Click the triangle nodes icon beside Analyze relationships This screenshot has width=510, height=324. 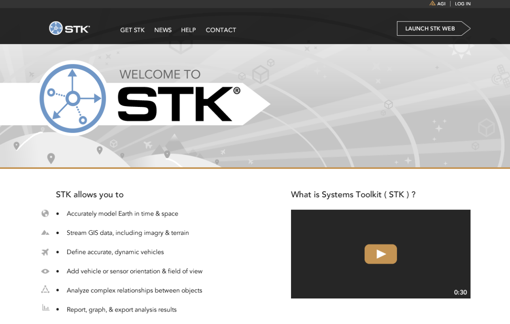[45, 289]
